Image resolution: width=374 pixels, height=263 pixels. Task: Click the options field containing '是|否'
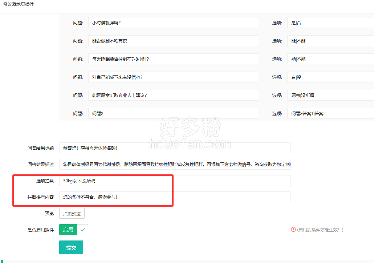pyautogui.click(x=330, y=23)
